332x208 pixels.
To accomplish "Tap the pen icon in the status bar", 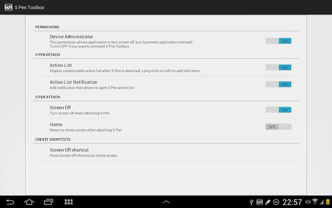I will point(268,202).
